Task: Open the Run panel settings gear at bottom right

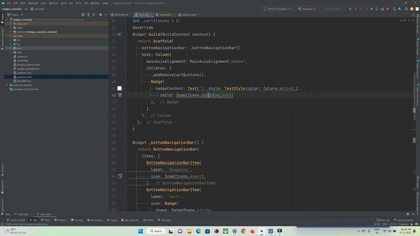Action: [x=408, y=214]
